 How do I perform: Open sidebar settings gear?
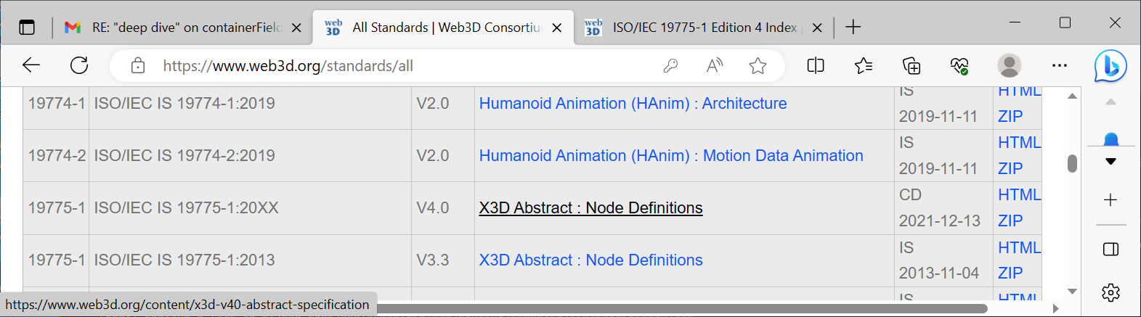click(x=1110, y=292)
